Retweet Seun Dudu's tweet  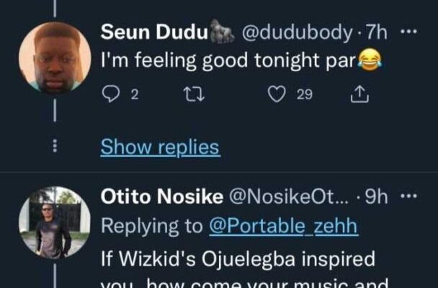(190, 95)
